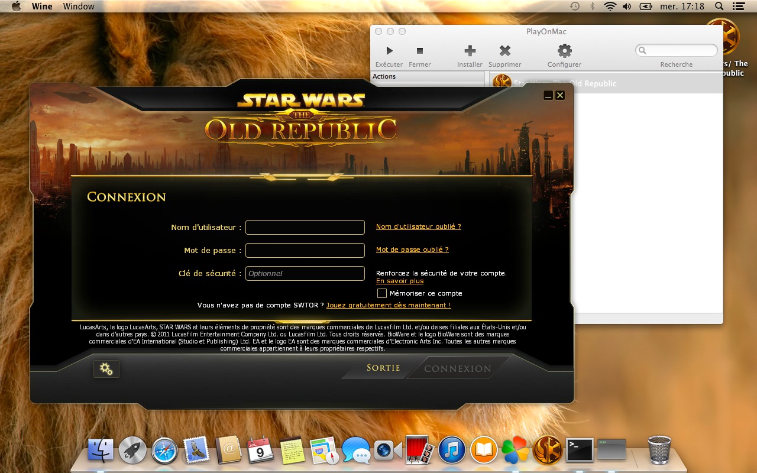Image resolution: width=757 pixels, height=473 pixels.
Task: Open the Wi-Fi status menu
Action: pos(610,6)
